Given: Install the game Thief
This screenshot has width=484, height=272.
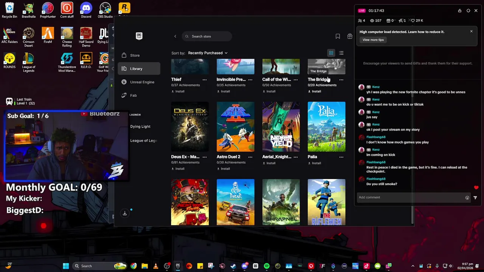Looking at the screenshot, I should [x=178, y=91].
